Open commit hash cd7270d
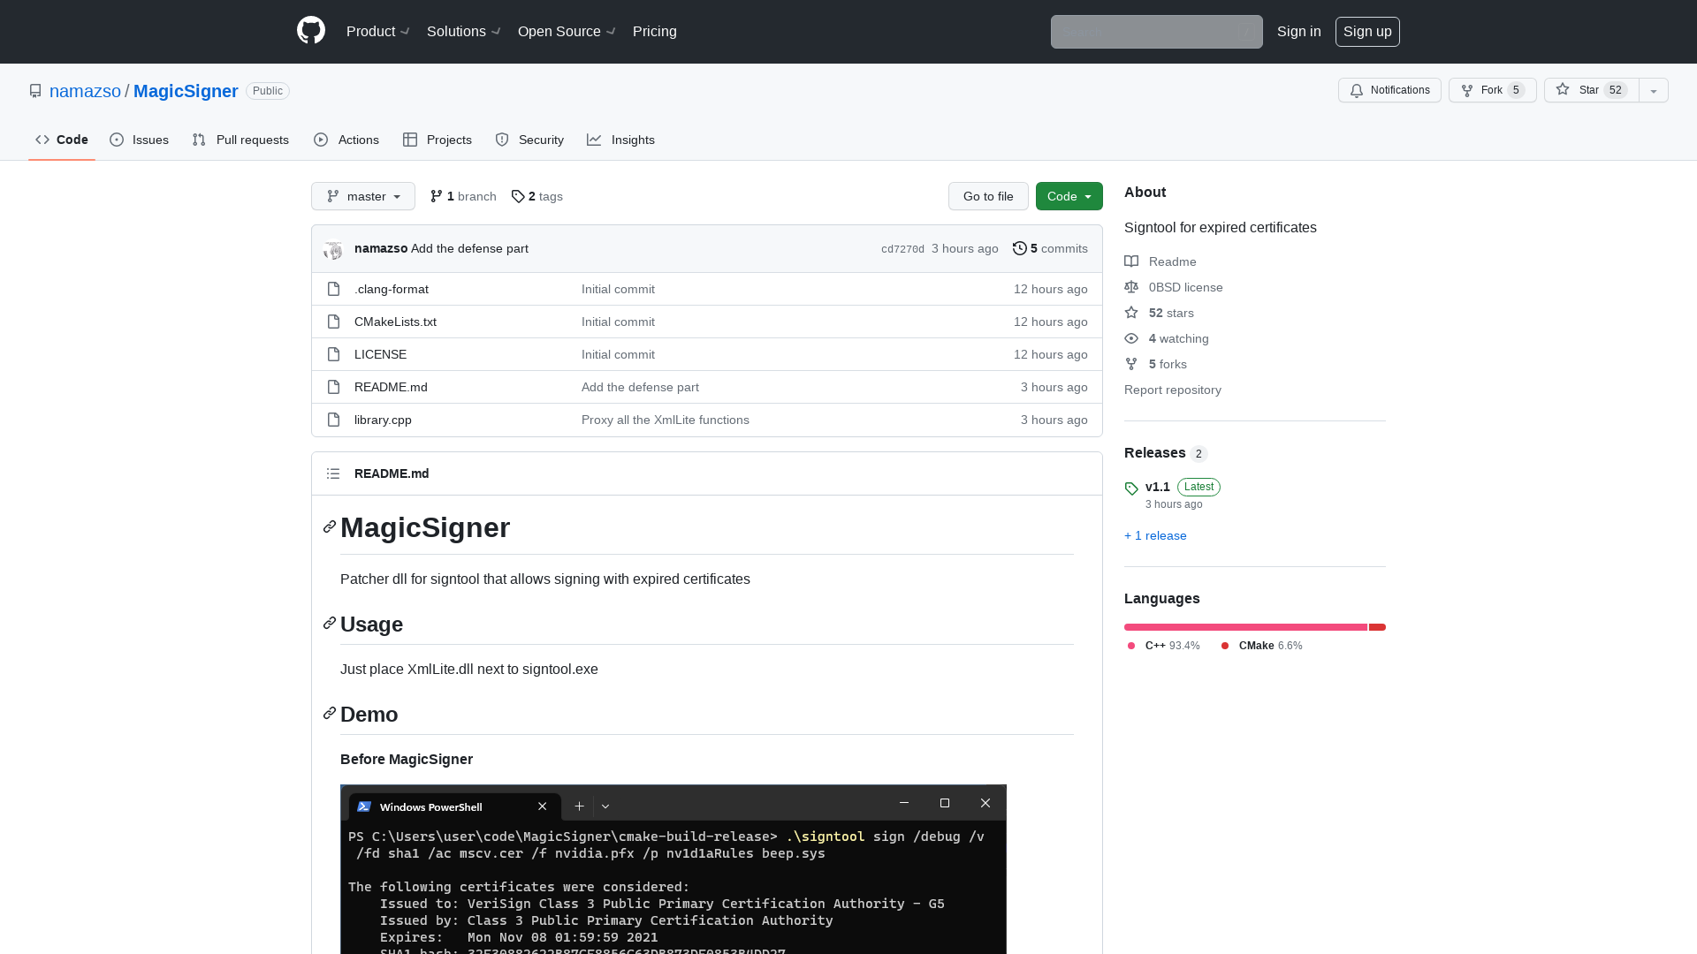This screenshot has width=1697, height=954. pyautogui.click(x=902, y=249)
